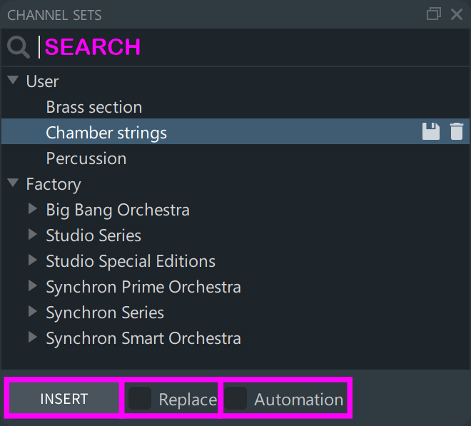The height and width of the screenshot is (426, 471).
Task: Toggle the Automation checkbox
Action: 235,398
